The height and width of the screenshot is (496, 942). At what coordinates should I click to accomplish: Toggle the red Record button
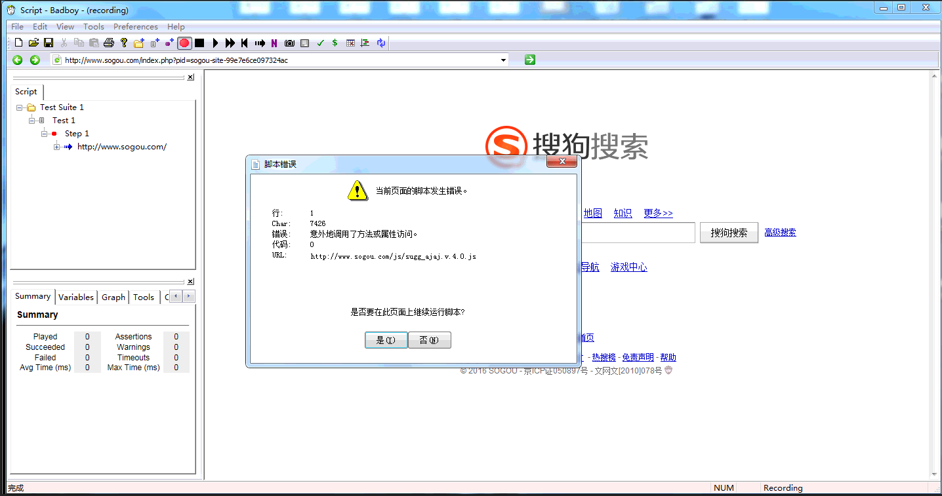click(184, 43)
